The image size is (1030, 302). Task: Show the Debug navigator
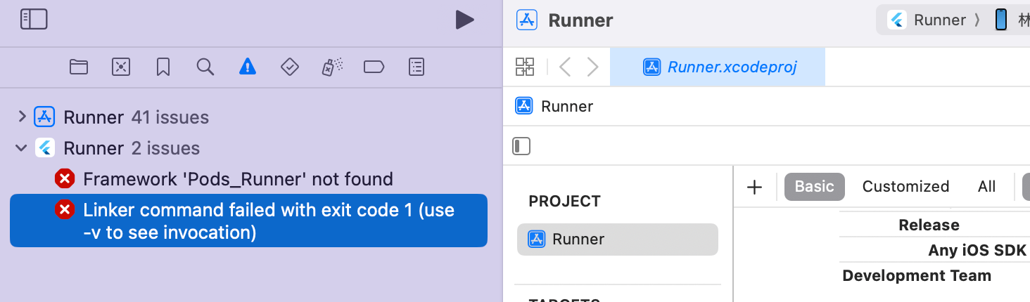click(x=331, y=67)
